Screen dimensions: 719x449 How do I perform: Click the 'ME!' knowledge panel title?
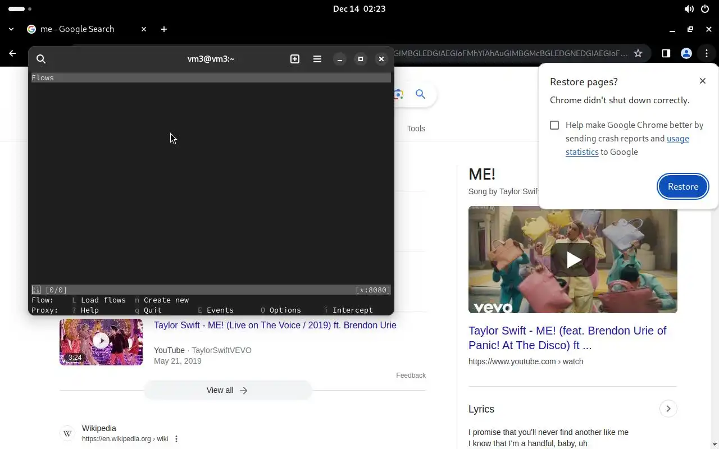pyautogui.click(x=482, y=174)
